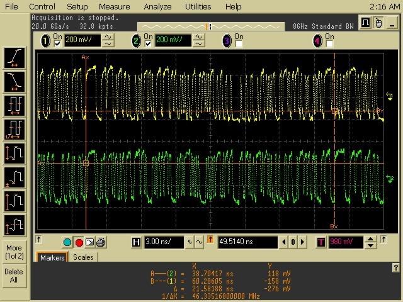Screen dimensions: 403x302
Task: Select the rise time measurement icon
Action: (14, 58)
